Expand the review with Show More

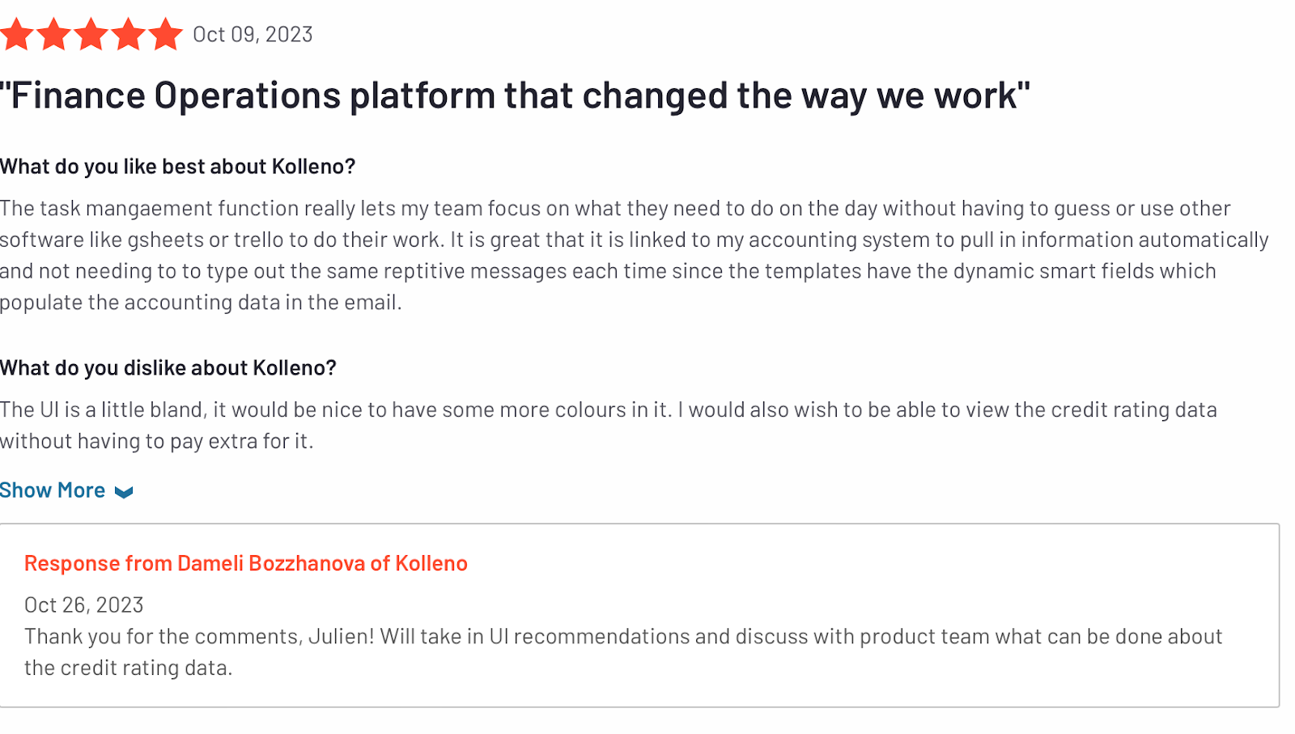(66, 490)
